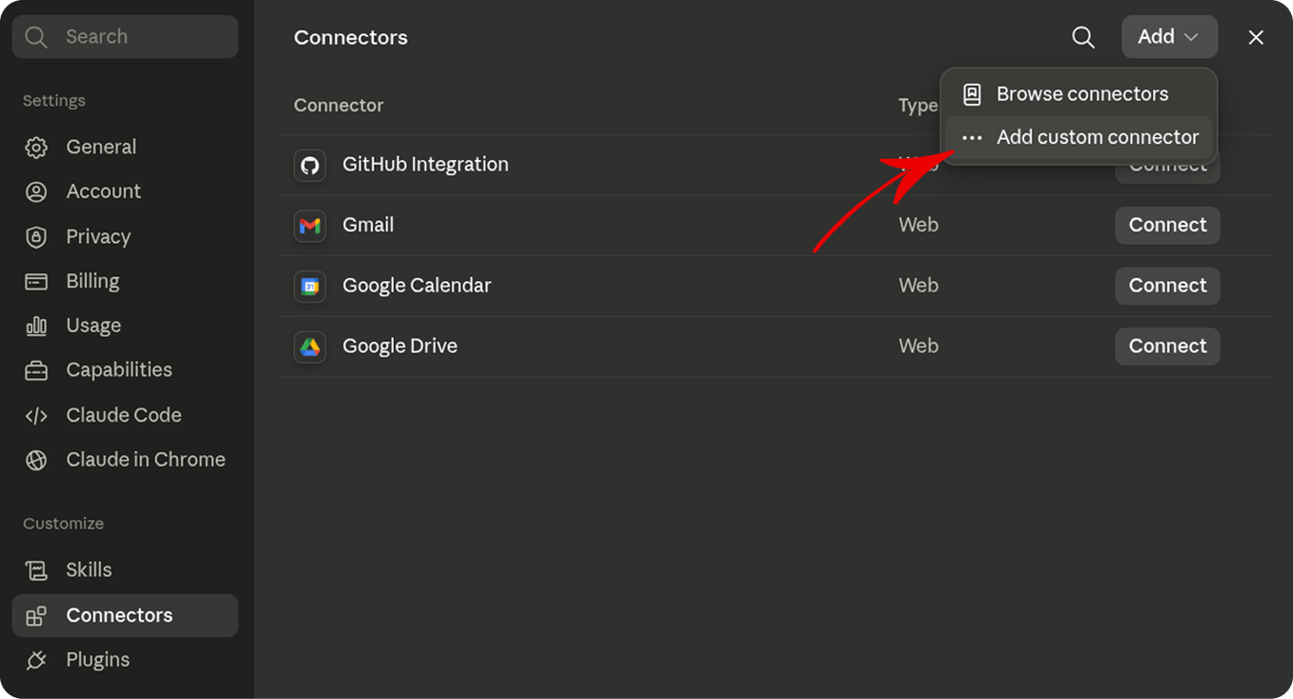Open Claude Code settings
The width and height of the screenshot is (1293, 699).
pos(125,415)
